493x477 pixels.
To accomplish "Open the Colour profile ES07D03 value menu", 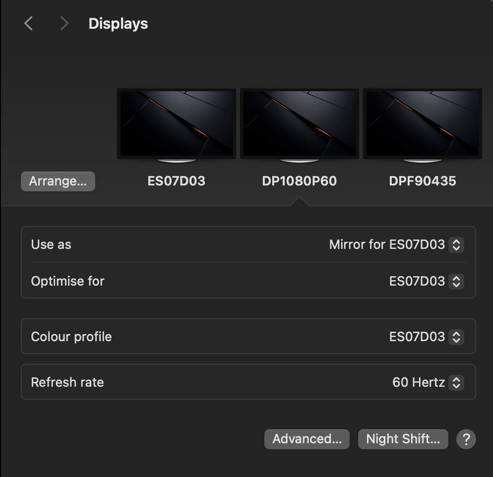I will tap(417, 337).
